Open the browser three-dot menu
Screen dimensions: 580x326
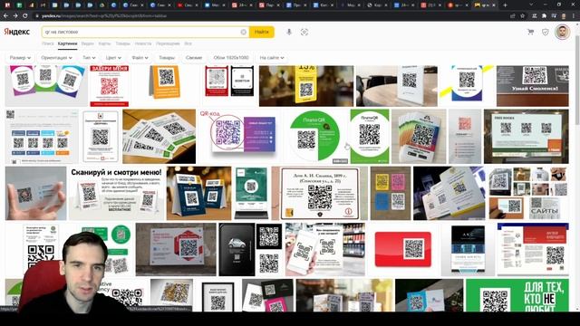[x=574, y=16]
